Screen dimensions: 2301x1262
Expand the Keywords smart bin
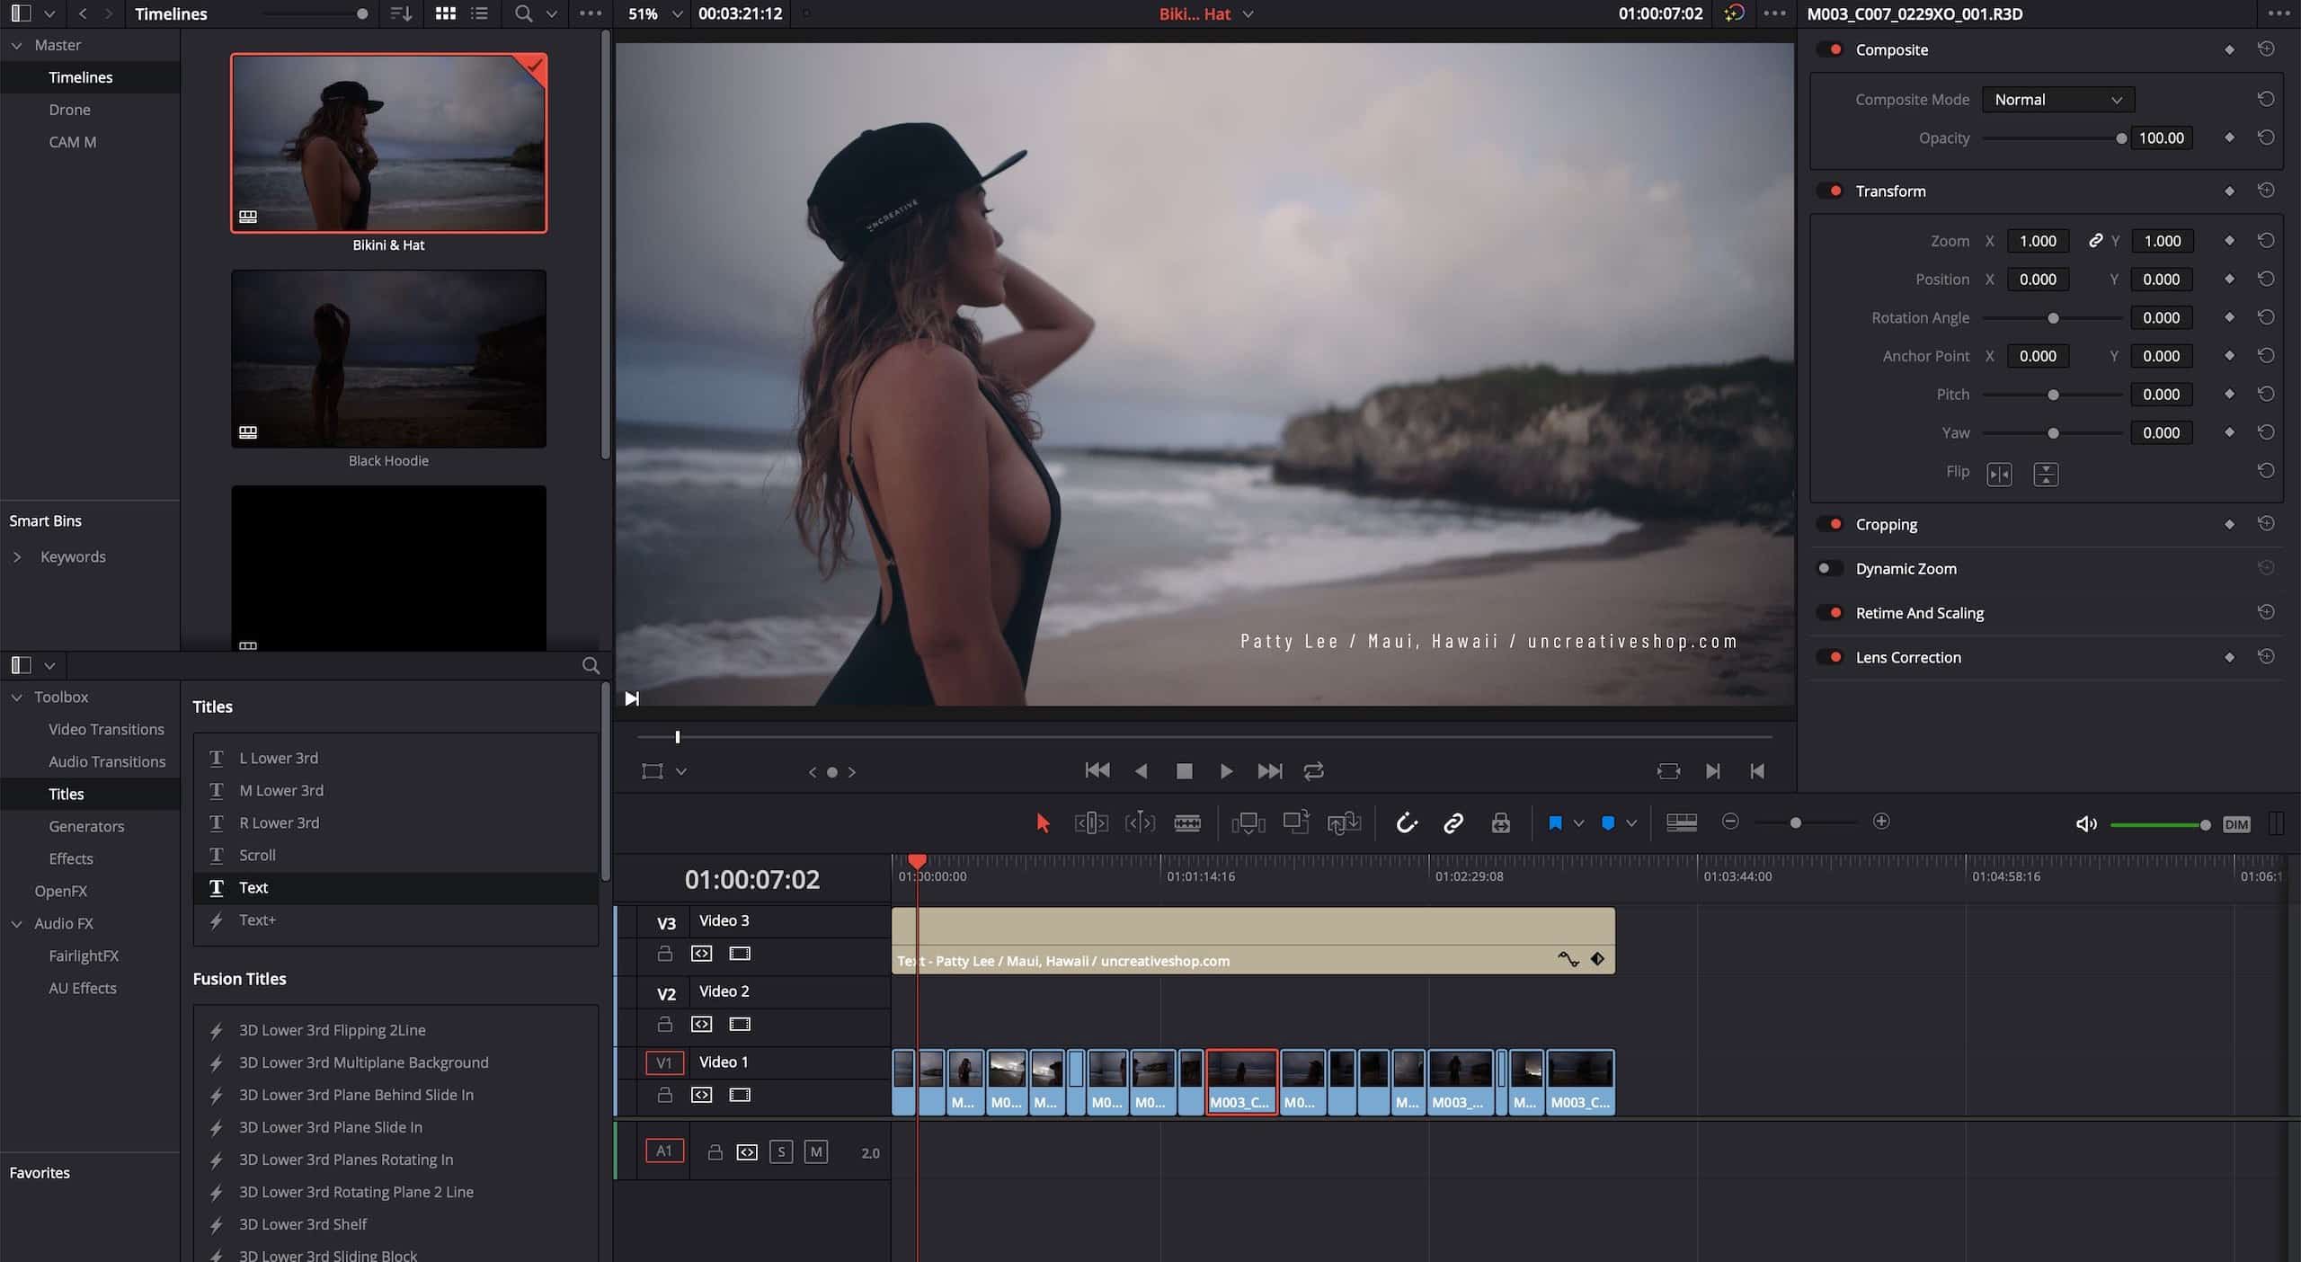pyautogui.click(x=17, y=556)
